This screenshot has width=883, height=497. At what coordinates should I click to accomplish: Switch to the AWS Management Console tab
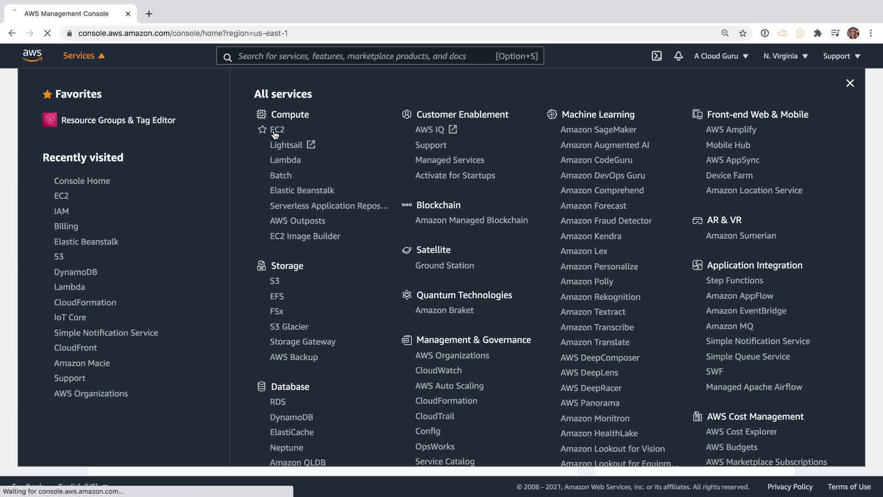[x=67, y=13]
